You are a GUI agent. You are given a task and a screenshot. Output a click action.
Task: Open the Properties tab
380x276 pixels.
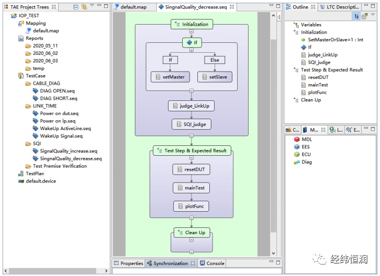pyautogui.click(x=129, y=263)
